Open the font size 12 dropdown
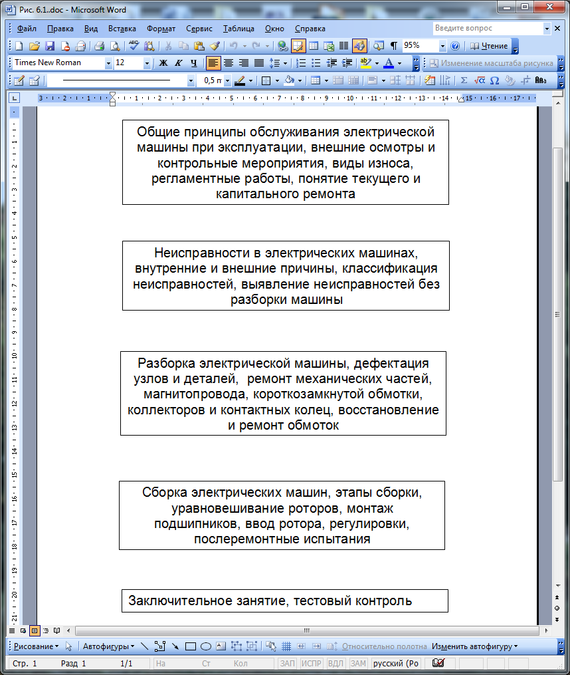 [147, 63]
